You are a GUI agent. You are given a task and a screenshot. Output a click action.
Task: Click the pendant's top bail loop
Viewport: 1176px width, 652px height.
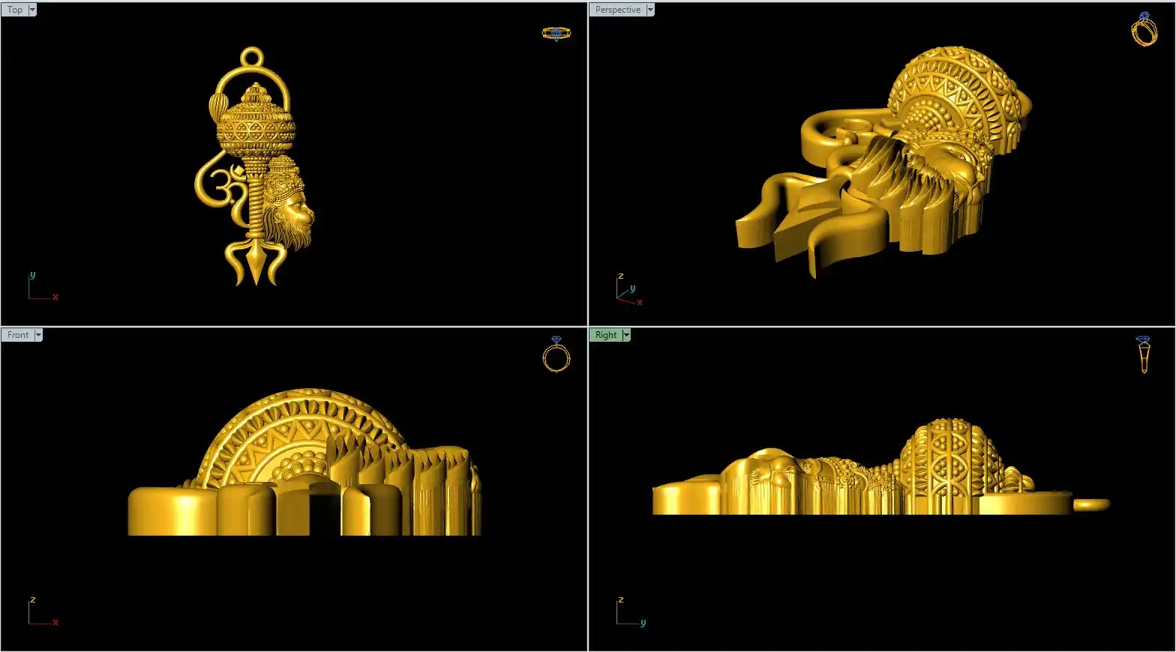[252, 58]
